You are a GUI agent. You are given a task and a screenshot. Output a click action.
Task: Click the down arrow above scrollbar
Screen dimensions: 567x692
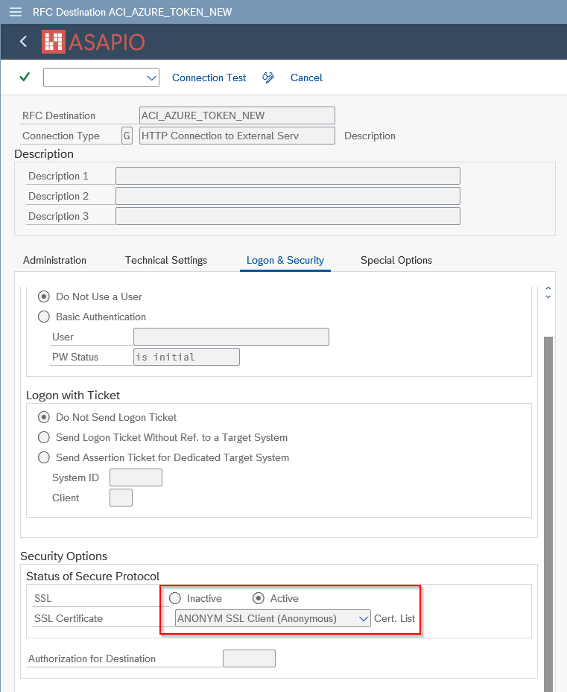548,296
